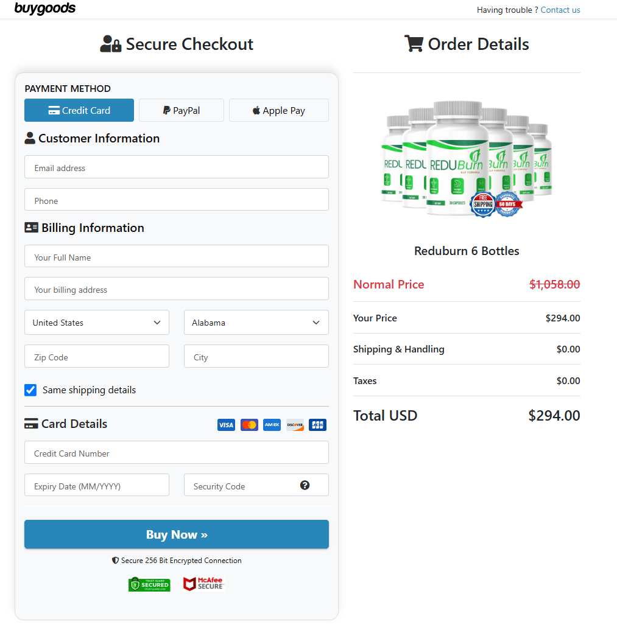Switch payment method to PayPal
This screenshot has height=630, width=617.
(x=181, y=110)
